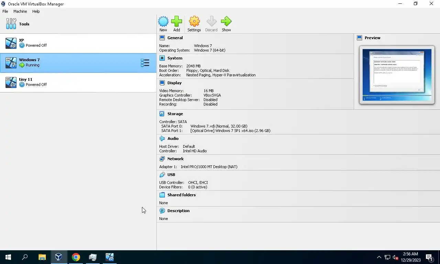Open the Display section header
Image resolution: width=440 pixels, height=264 pixels.
pos(174,83)
